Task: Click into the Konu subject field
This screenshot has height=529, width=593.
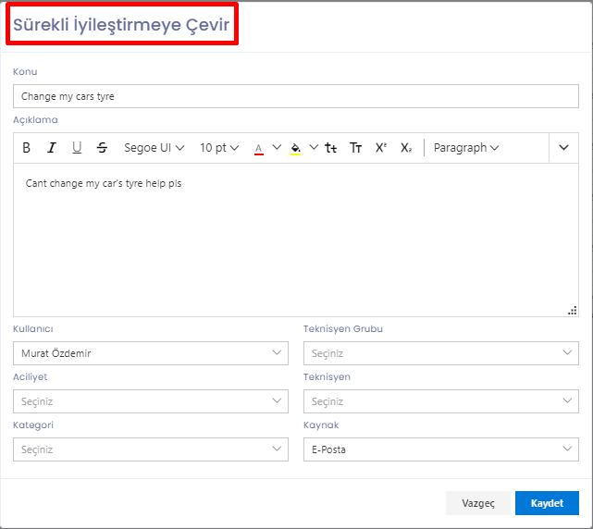Action: pyautogui.click(x=296, y=96)
